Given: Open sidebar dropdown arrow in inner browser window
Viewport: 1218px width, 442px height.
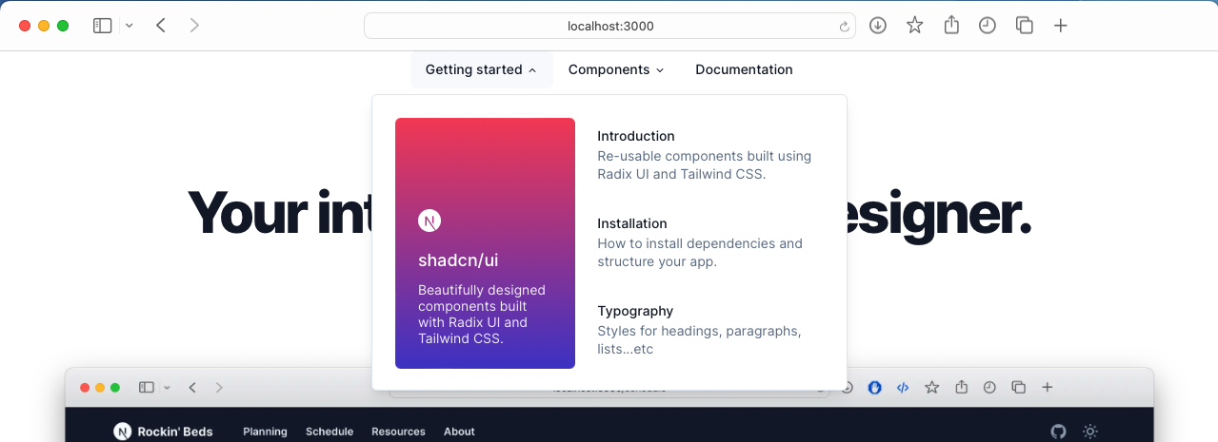Looking at the screenshot, I should pos(168,387).
